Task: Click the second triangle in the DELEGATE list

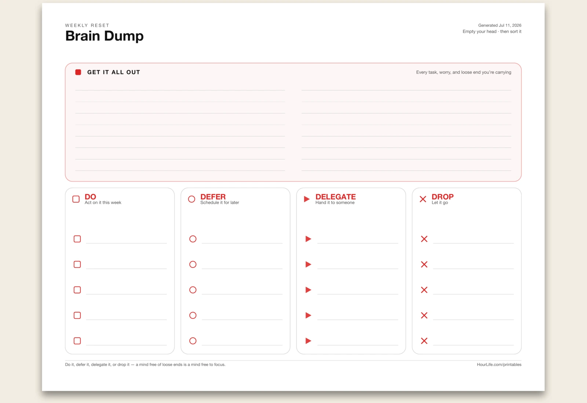Action: point(308,264)
